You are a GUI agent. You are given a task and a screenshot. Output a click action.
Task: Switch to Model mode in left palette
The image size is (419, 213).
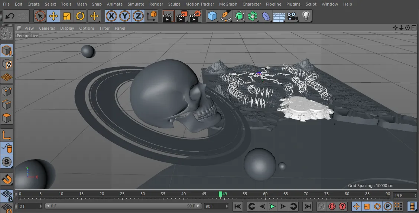(x=7, y=50)
